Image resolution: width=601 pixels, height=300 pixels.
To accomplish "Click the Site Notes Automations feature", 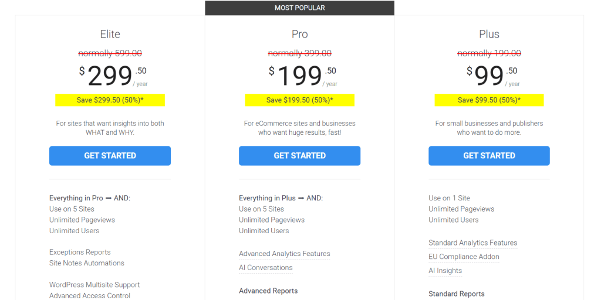I will pos(86,263).
